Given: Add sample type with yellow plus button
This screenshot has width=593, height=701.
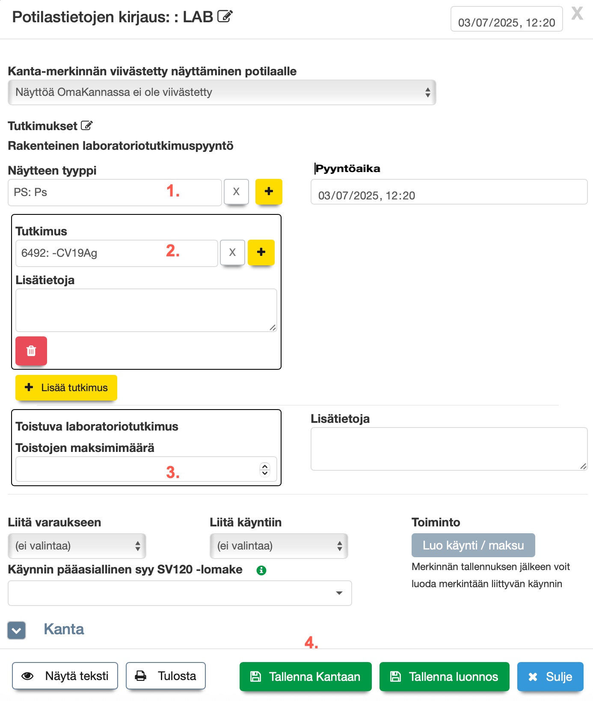Looking at the screenshot, I should (x=269, y=191).
